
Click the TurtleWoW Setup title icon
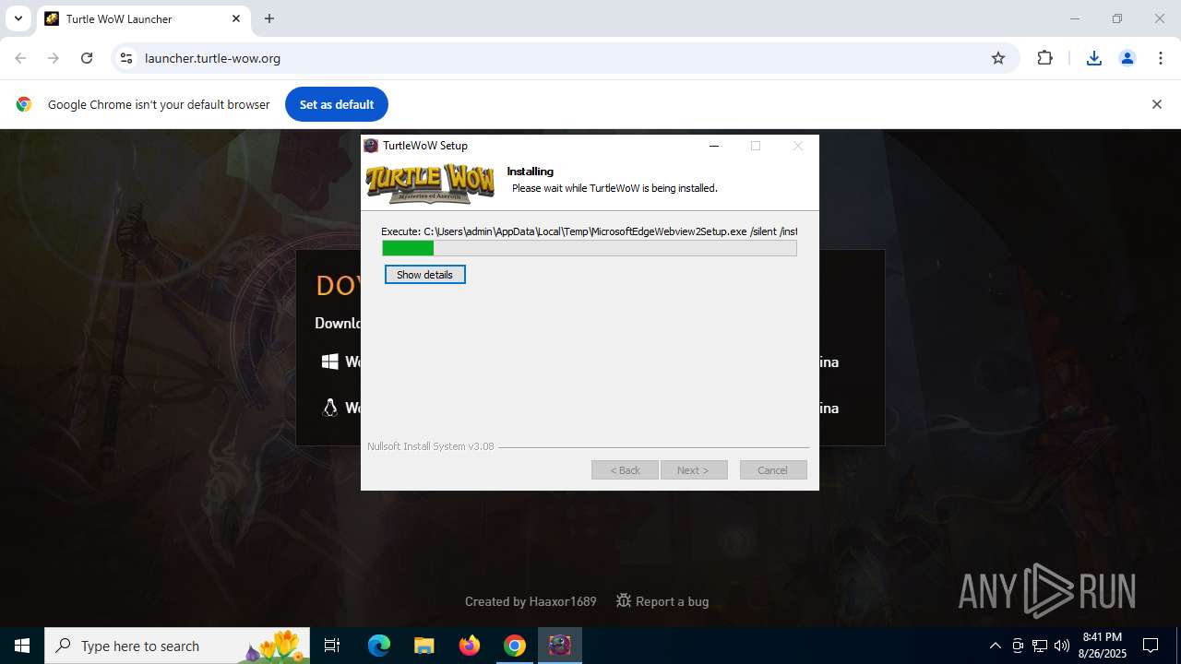coord(371,146)
